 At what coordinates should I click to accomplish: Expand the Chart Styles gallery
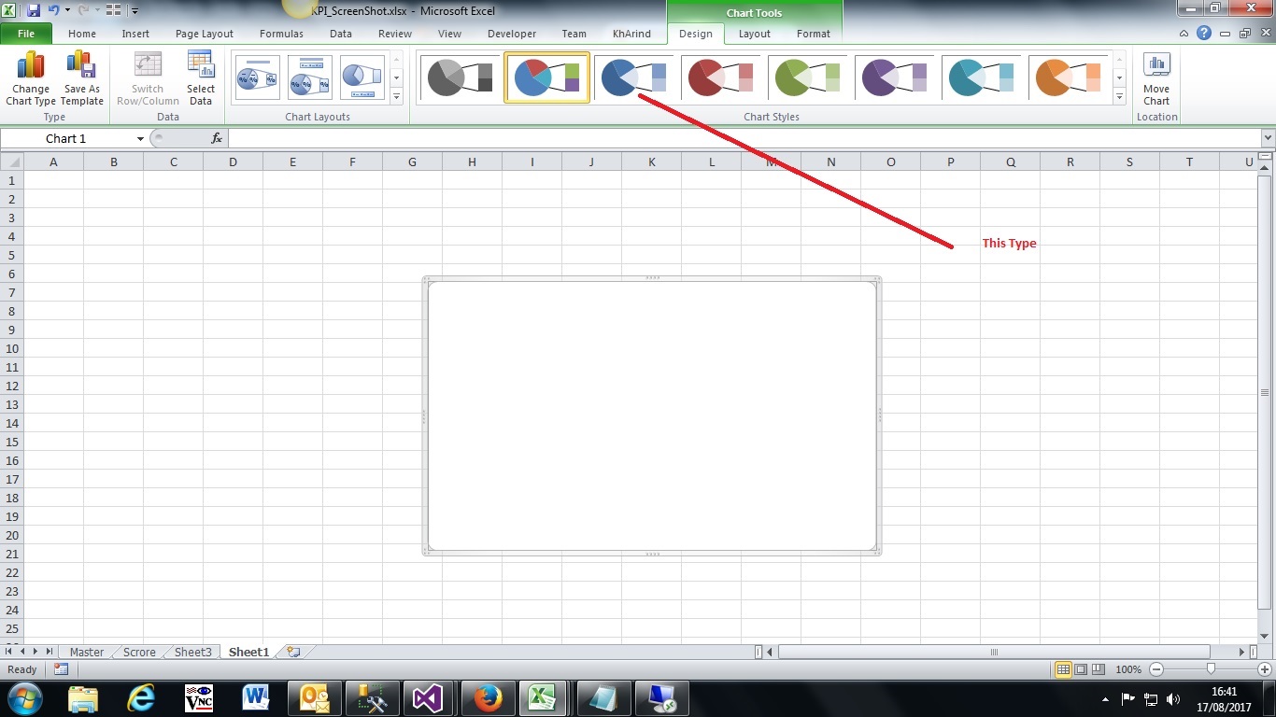point(1119,96)
